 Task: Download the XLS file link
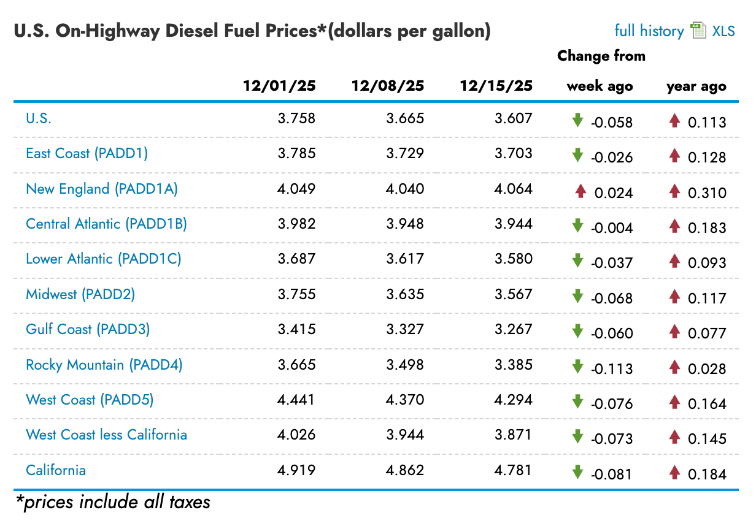pyautogui.click(x=723, y=31)
